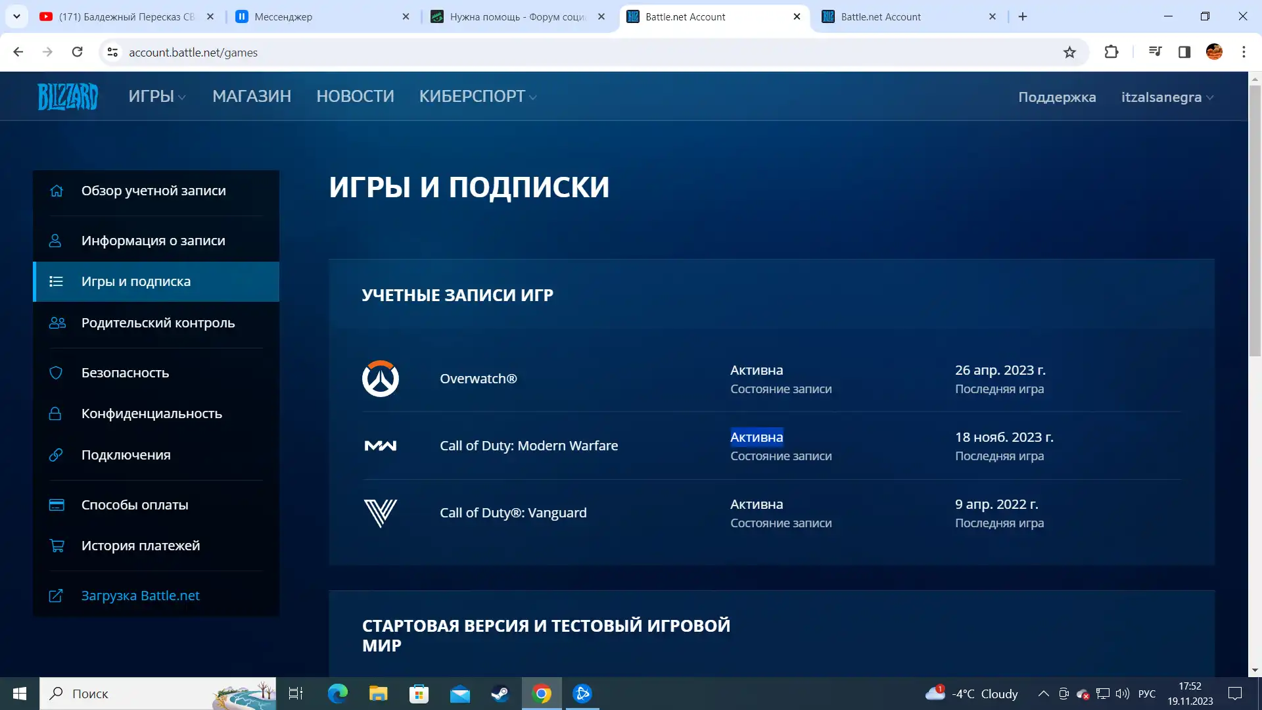Open the itzalsanegra account dropdown
This screenshot has height=710, width=1262.
(x=1167, y=97)
